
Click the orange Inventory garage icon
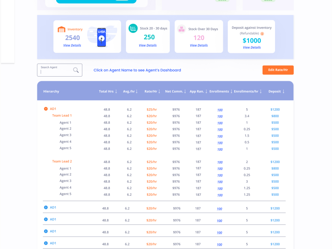[61, 29]
